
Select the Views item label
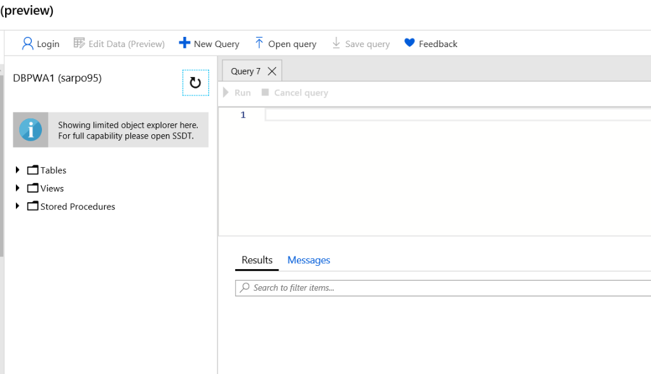tap(52, 188)
